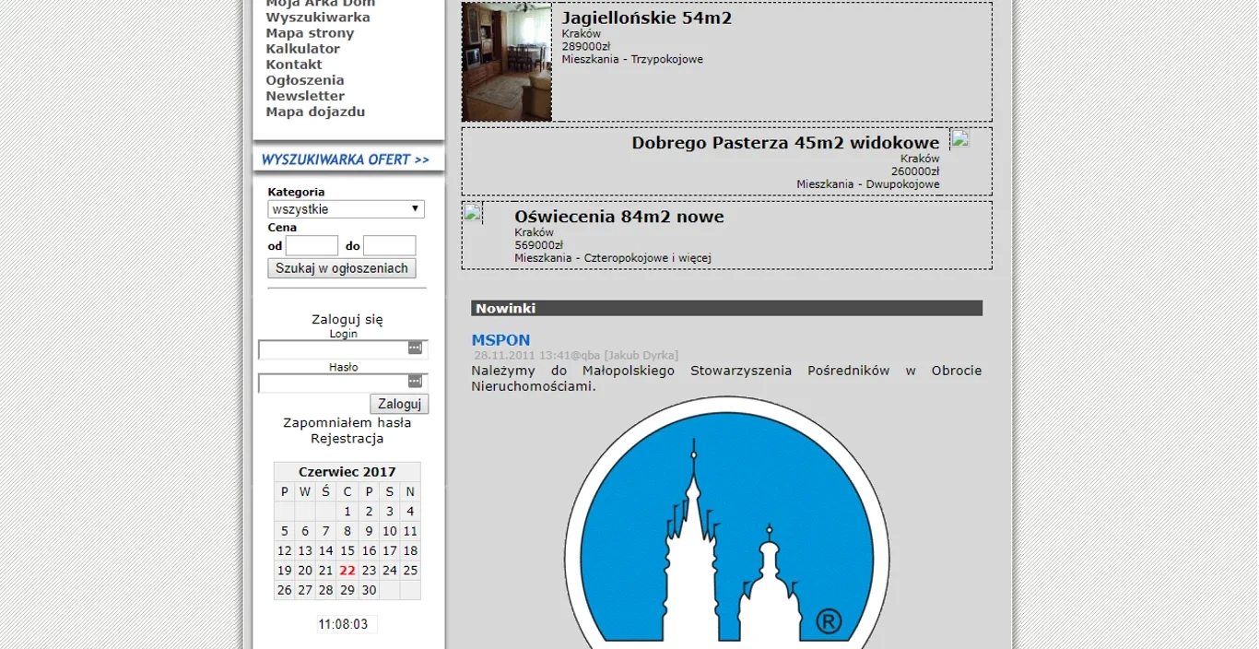Viewport: 1259px width, 649px height.
Task: Select day 26 in the calendar
Action: click(x=284, y=590)
